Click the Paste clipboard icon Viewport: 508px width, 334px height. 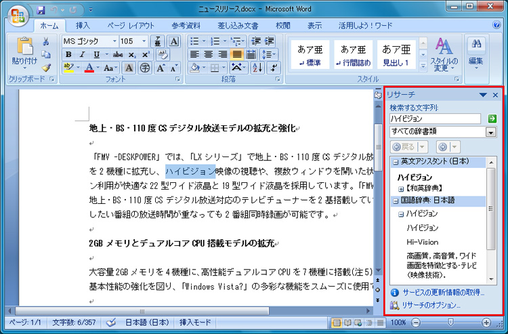[x=24, y=46]
